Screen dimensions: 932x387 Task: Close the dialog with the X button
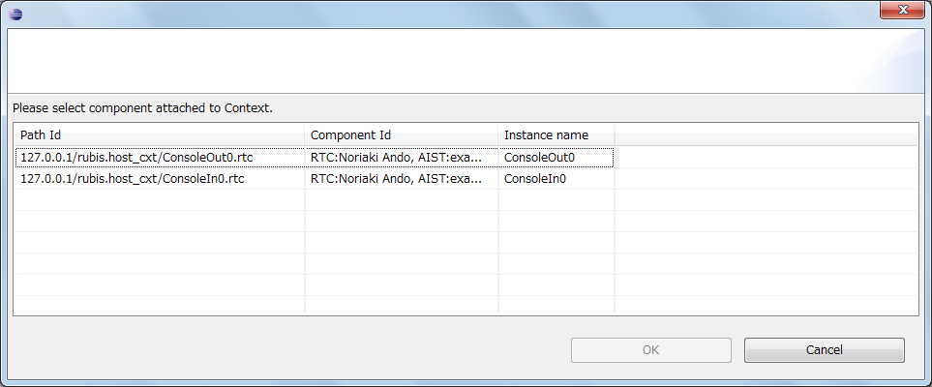click(902, 10)
